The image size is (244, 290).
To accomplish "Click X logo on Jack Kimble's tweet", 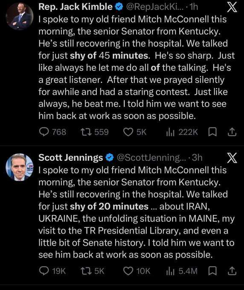I will (232, 7).
